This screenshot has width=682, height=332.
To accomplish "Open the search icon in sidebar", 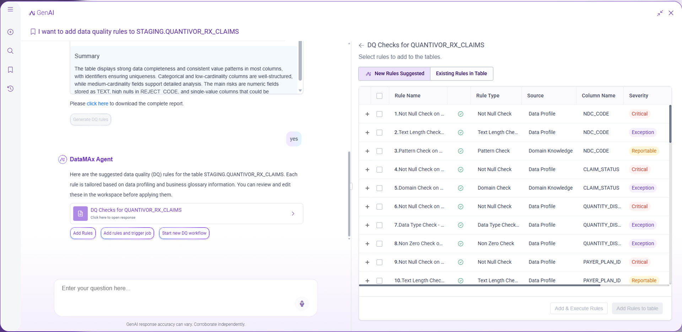I will click(10, 51).
